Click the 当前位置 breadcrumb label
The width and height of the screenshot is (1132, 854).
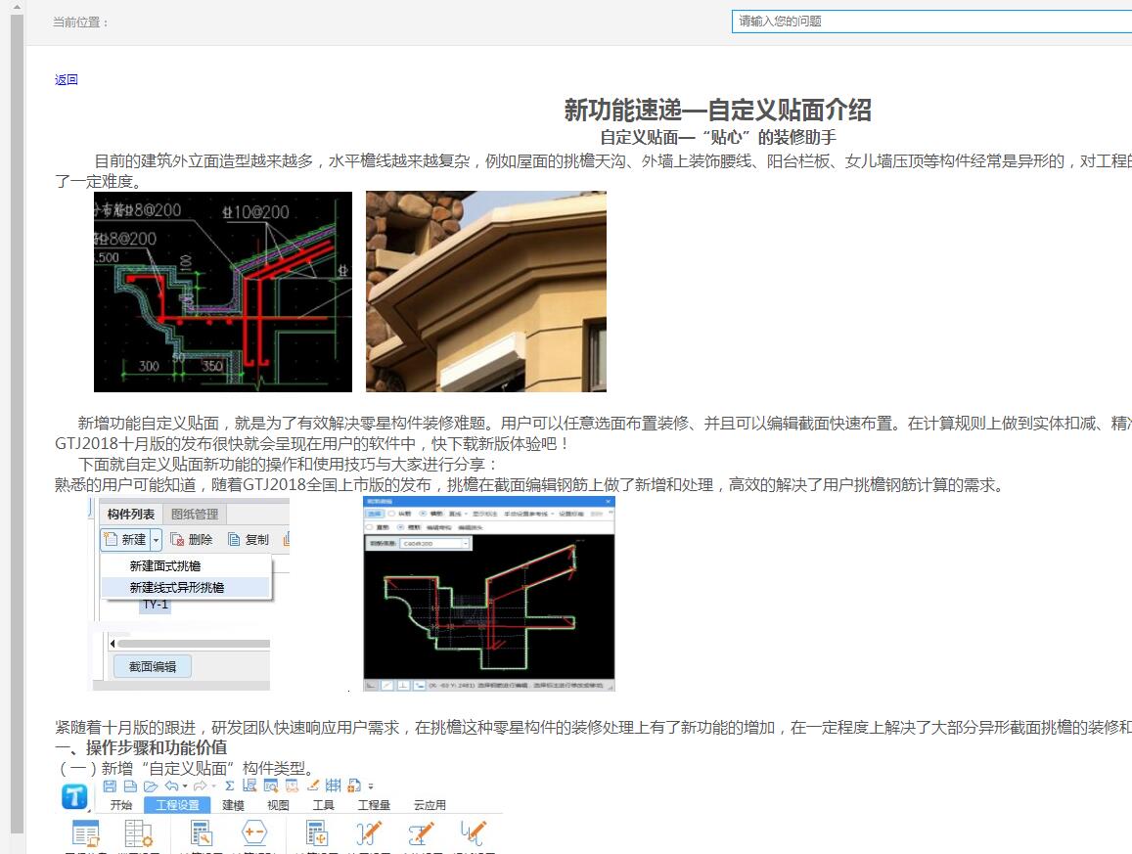tap(80, 22)
